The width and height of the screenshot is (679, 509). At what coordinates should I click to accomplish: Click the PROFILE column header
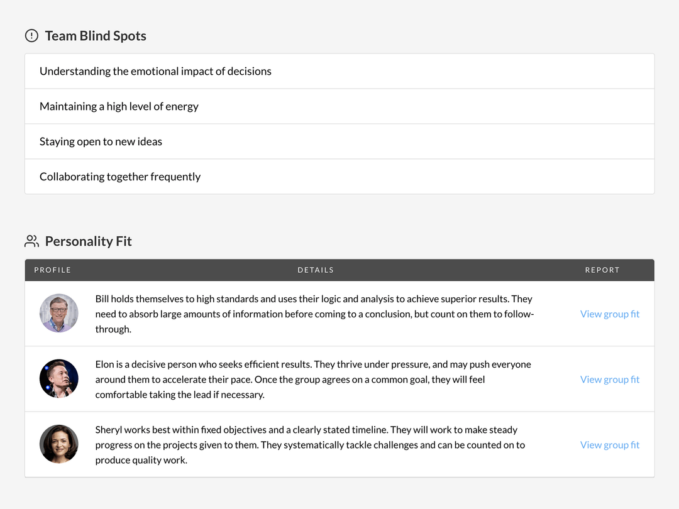click(53, 270)
